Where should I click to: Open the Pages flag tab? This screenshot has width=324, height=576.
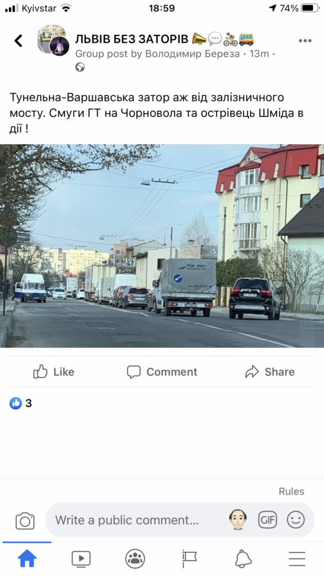coord(189,559)
